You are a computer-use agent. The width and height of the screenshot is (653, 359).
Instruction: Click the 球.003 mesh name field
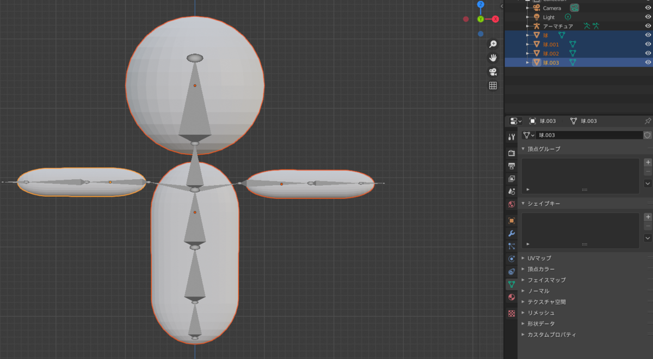(x=589, y=135)
